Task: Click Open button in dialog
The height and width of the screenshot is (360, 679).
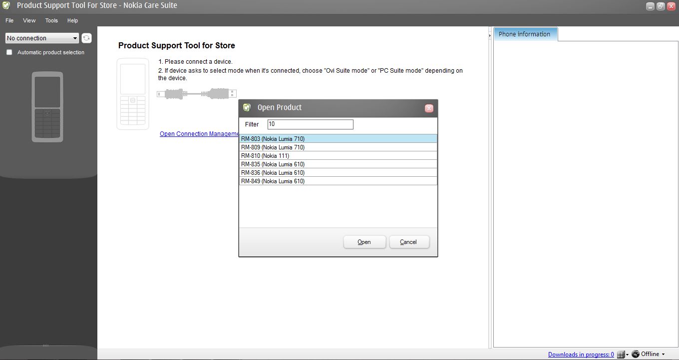Action: [x=364, y=242]
